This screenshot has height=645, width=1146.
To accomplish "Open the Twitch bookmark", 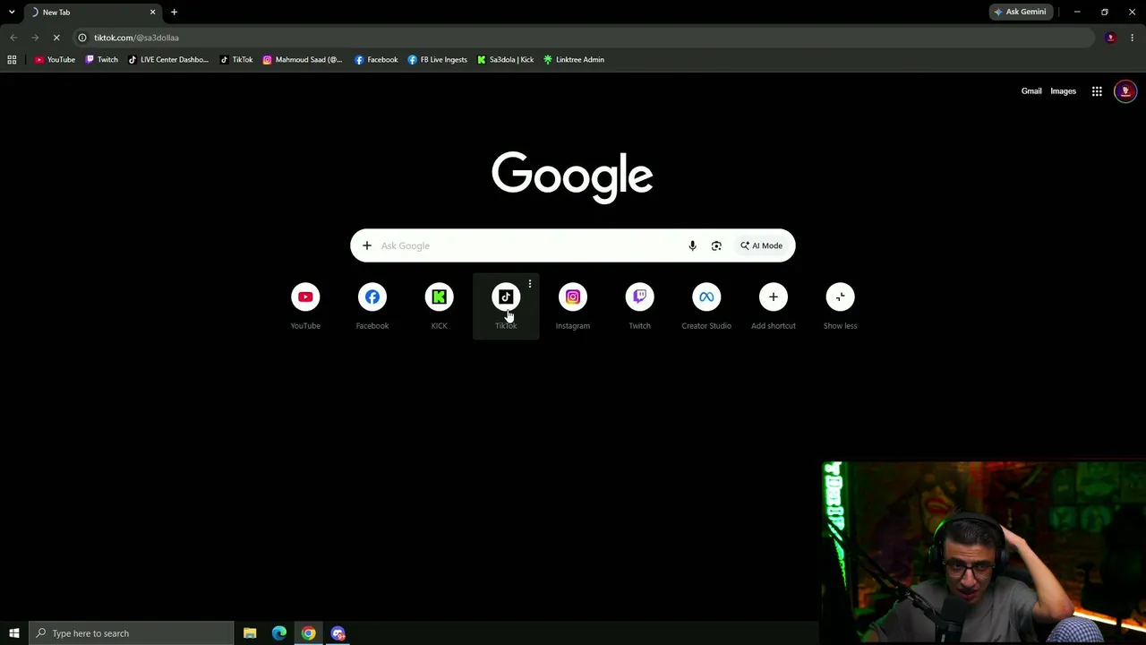I will pyautogui.click(x=101, y=60).
